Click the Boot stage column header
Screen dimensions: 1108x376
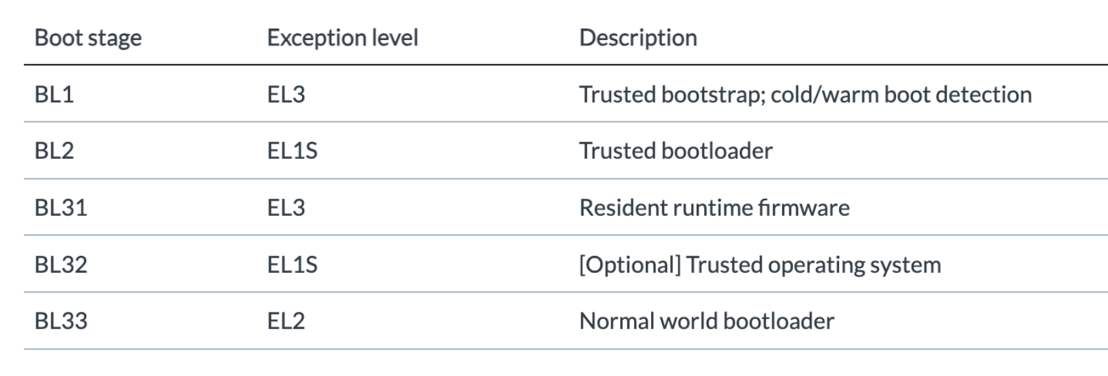coord(88,38)
